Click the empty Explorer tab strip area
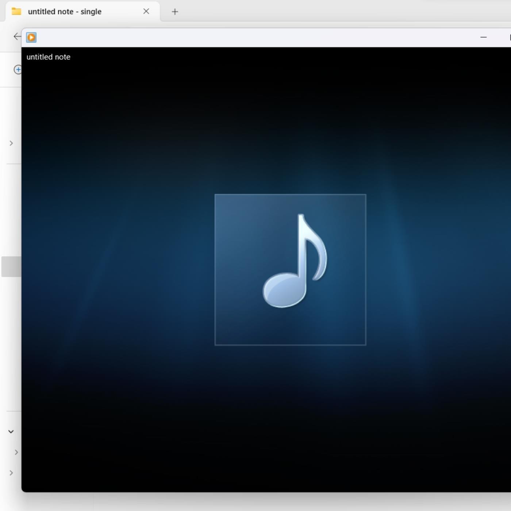This screenshot has height=511, width=511. pos(328,11)
